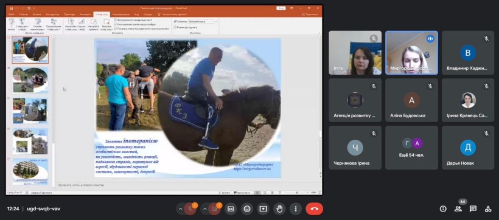
Task: Turn on the camera in the call bar
Action: pyautogui.click(x=214, y=209)
